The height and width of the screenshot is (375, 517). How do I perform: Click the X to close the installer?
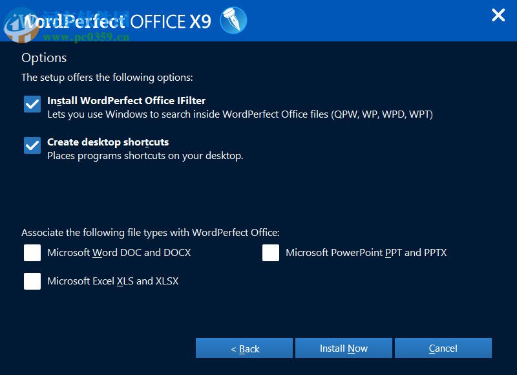click(x=498, y=15)
